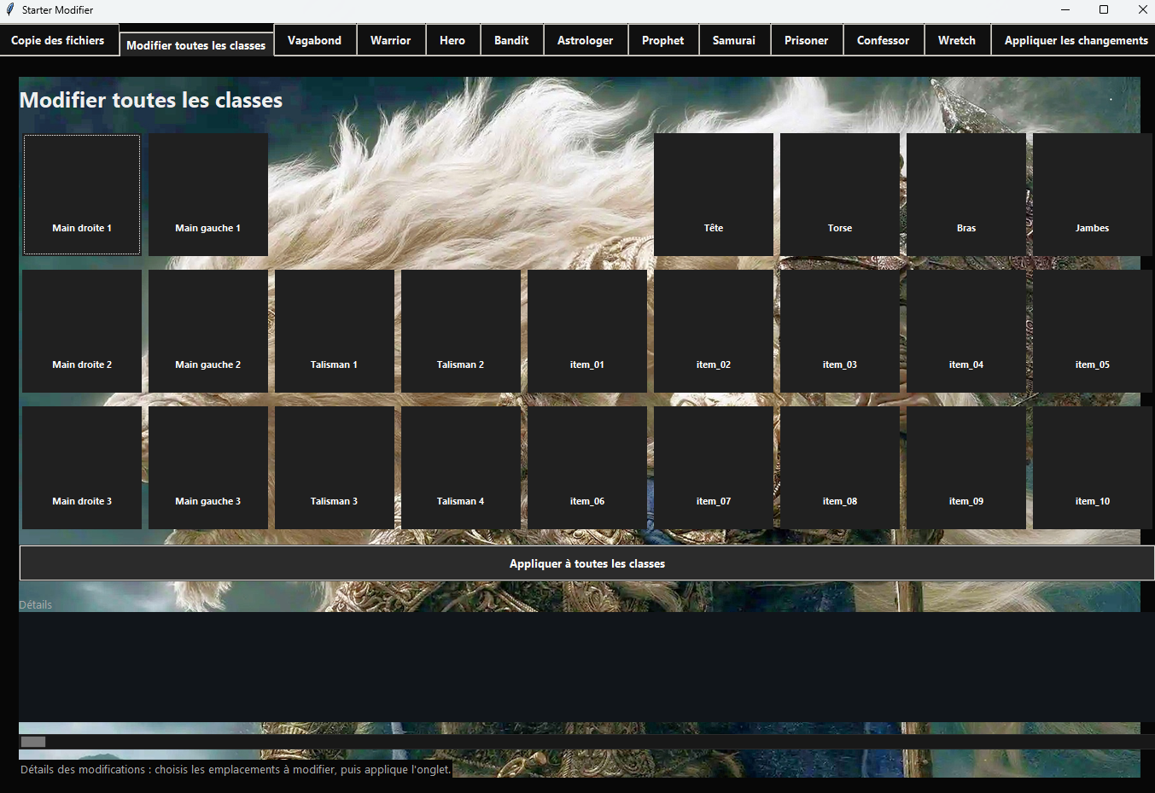The width and height of the screenshot is (1155, 793).
Task: Choose the Talisman 3 slot
Action: coord(335,468)
